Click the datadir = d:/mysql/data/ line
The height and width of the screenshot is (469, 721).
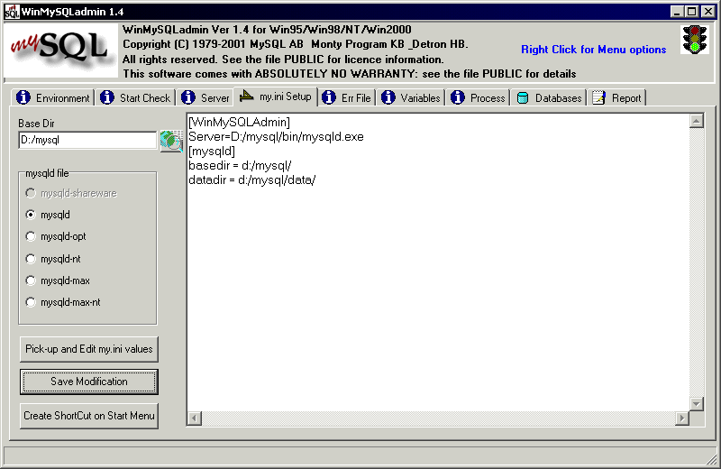252,180
